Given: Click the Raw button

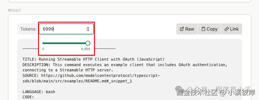Looking at the screenshot, I should (x=187, y=29).
